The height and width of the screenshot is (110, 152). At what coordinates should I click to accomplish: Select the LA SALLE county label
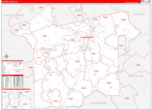tap(139, 14)
